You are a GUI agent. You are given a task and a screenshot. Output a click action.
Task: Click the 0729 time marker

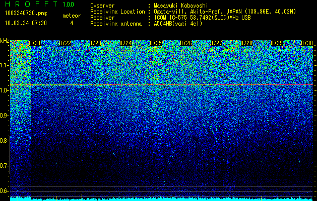(x=277, y=43)
